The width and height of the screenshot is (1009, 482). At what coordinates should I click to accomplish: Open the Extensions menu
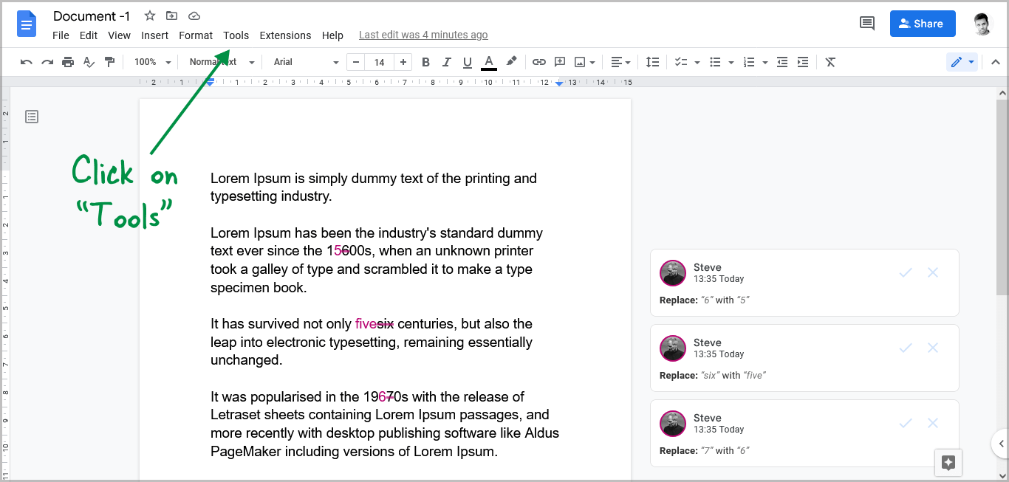click(285, 35)
